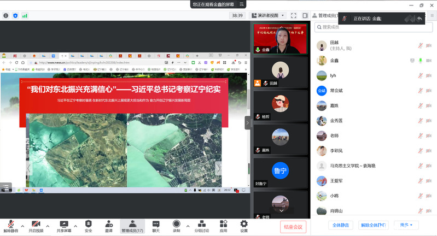Viewport: 437px width, 236px height.
Task: Open the Chat (聊天) icon
Action: [x=156, y=226]
